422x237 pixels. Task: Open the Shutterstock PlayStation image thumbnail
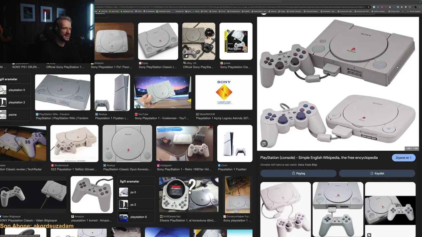point(74,144)
